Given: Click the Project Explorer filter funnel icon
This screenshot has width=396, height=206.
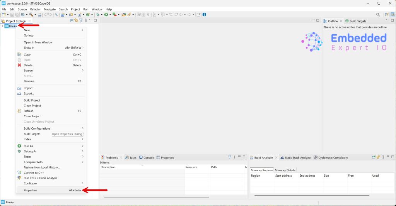Looking at the screenshot, I should [x=81, y=20].
